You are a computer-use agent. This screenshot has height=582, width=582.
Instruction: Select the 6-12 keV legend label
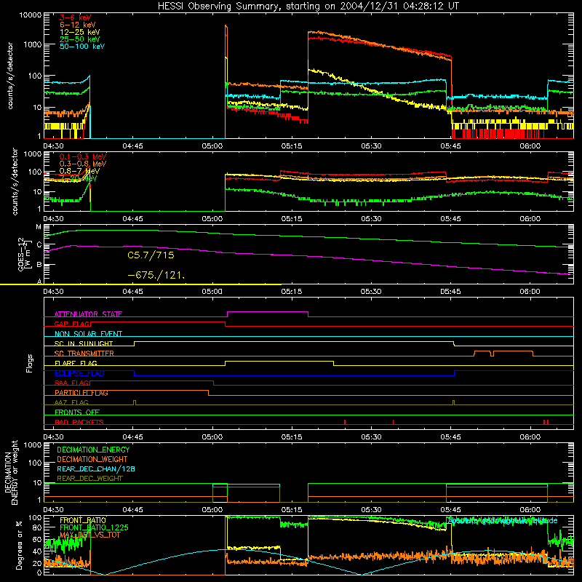tap(77, 25)
